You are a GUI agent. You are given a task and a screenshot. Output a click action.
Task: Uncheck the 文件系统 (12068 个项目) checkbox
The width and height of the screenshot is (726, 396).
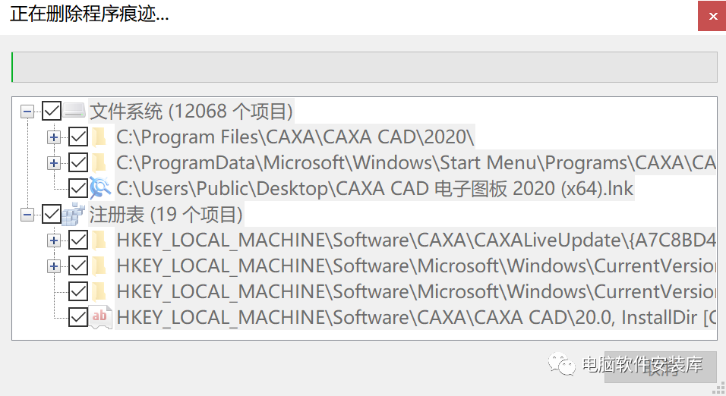(x=52, y=111)
